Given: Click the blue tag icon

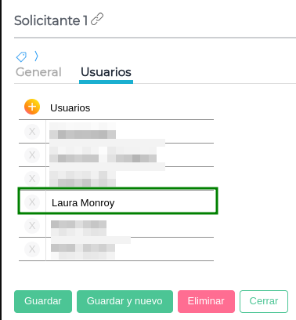Looking at the screenshot, I should 21,56.
